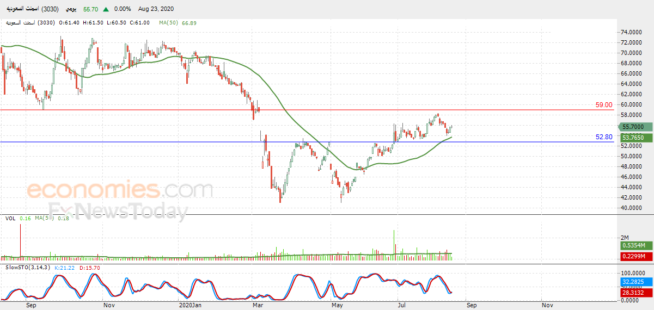Click the Jul time axis label
The height and width of the screenshot is (310, 654).
(402, 306)
